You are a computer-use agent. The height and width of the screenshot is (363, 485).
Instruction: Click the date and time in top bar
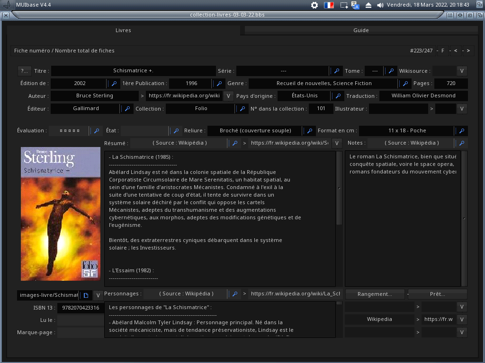428,5
